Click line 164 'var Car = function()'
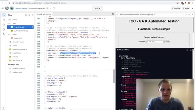The height and width of the screenshot is (110, 195). pyautogui.click(x=55, y=78)
